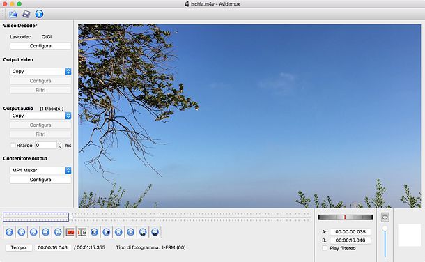Click the highlighted A-B selection on timeline

36,217
